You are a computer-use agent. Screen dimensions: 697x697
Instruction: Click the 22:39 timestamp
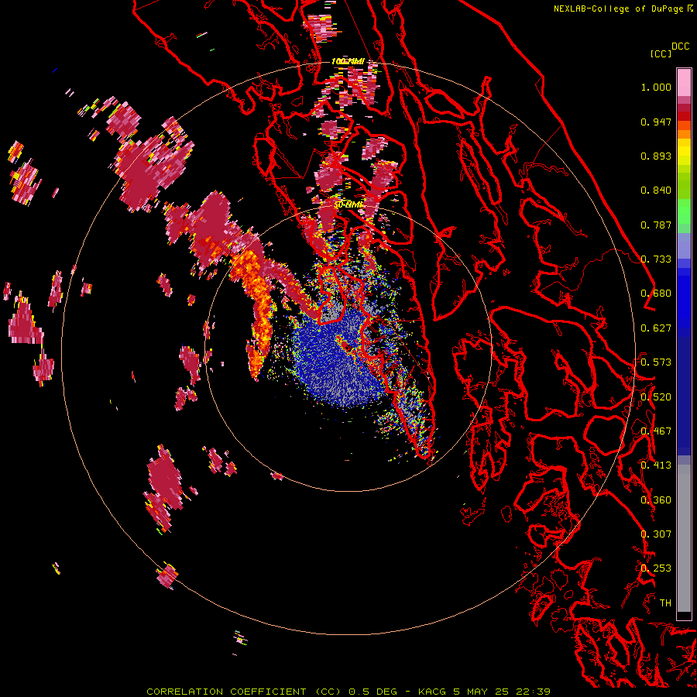(534, 692)
